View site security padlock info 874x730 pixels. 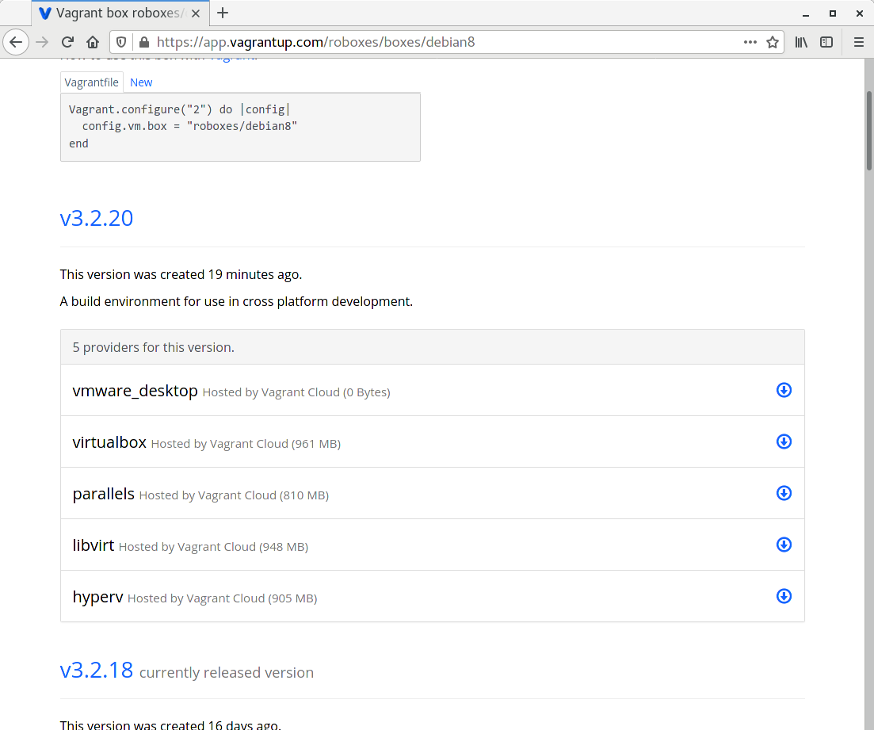(x=143, y=42)
